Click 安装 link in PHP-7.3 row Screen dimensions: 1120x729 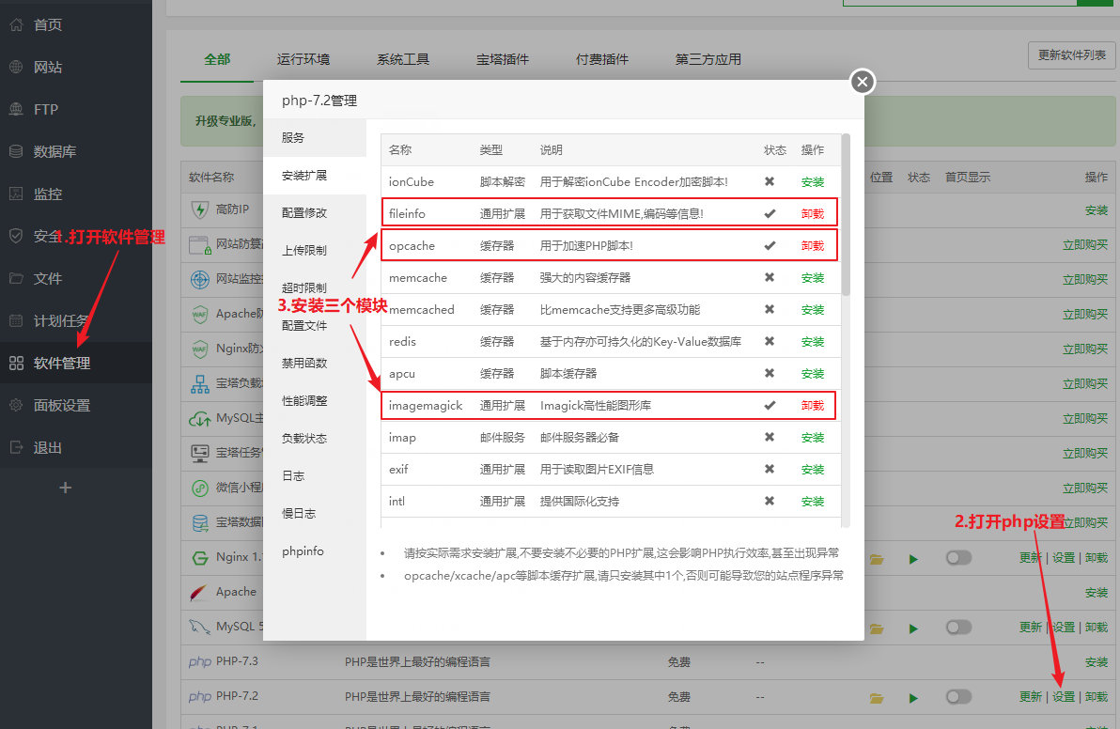pos(1097,662)
